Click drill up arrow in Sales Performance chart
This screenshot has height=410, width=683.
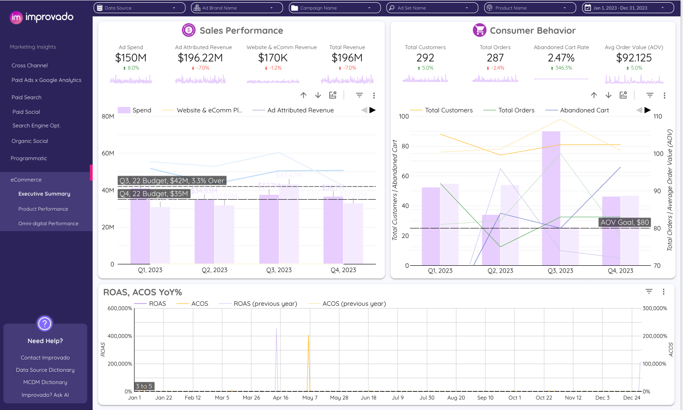point(303,95)
